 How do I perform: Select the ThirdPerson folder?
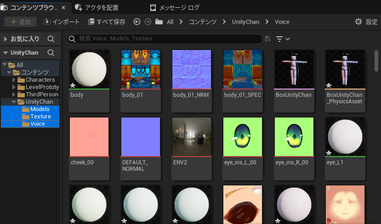point(38,94)
